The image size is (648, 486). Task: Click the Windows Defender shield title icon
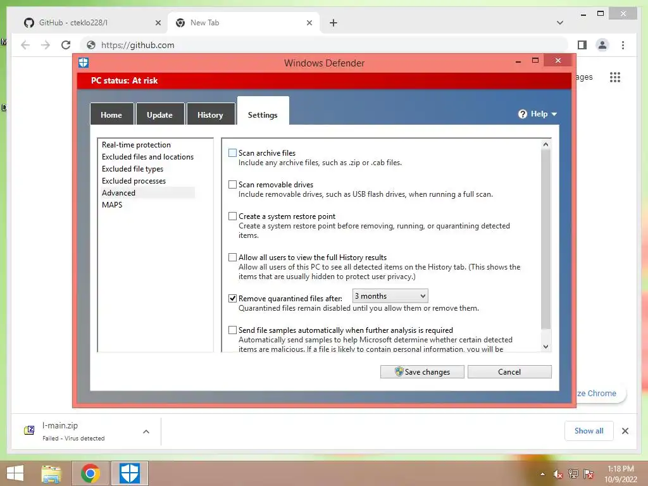(84, 63)
